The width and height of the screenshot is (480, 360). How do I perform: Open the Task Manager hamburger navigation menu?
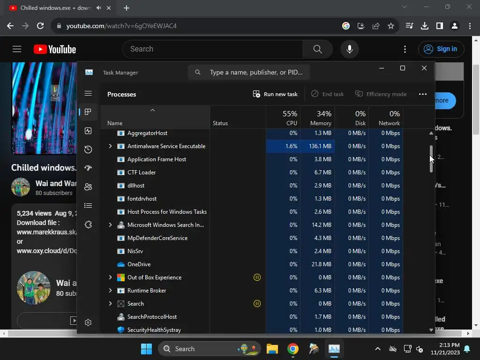[88, 93]
